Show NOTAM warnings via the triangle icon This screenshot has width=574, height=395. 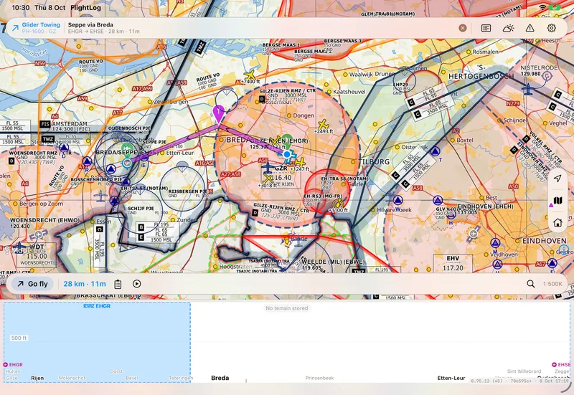[x=530, y=28]
